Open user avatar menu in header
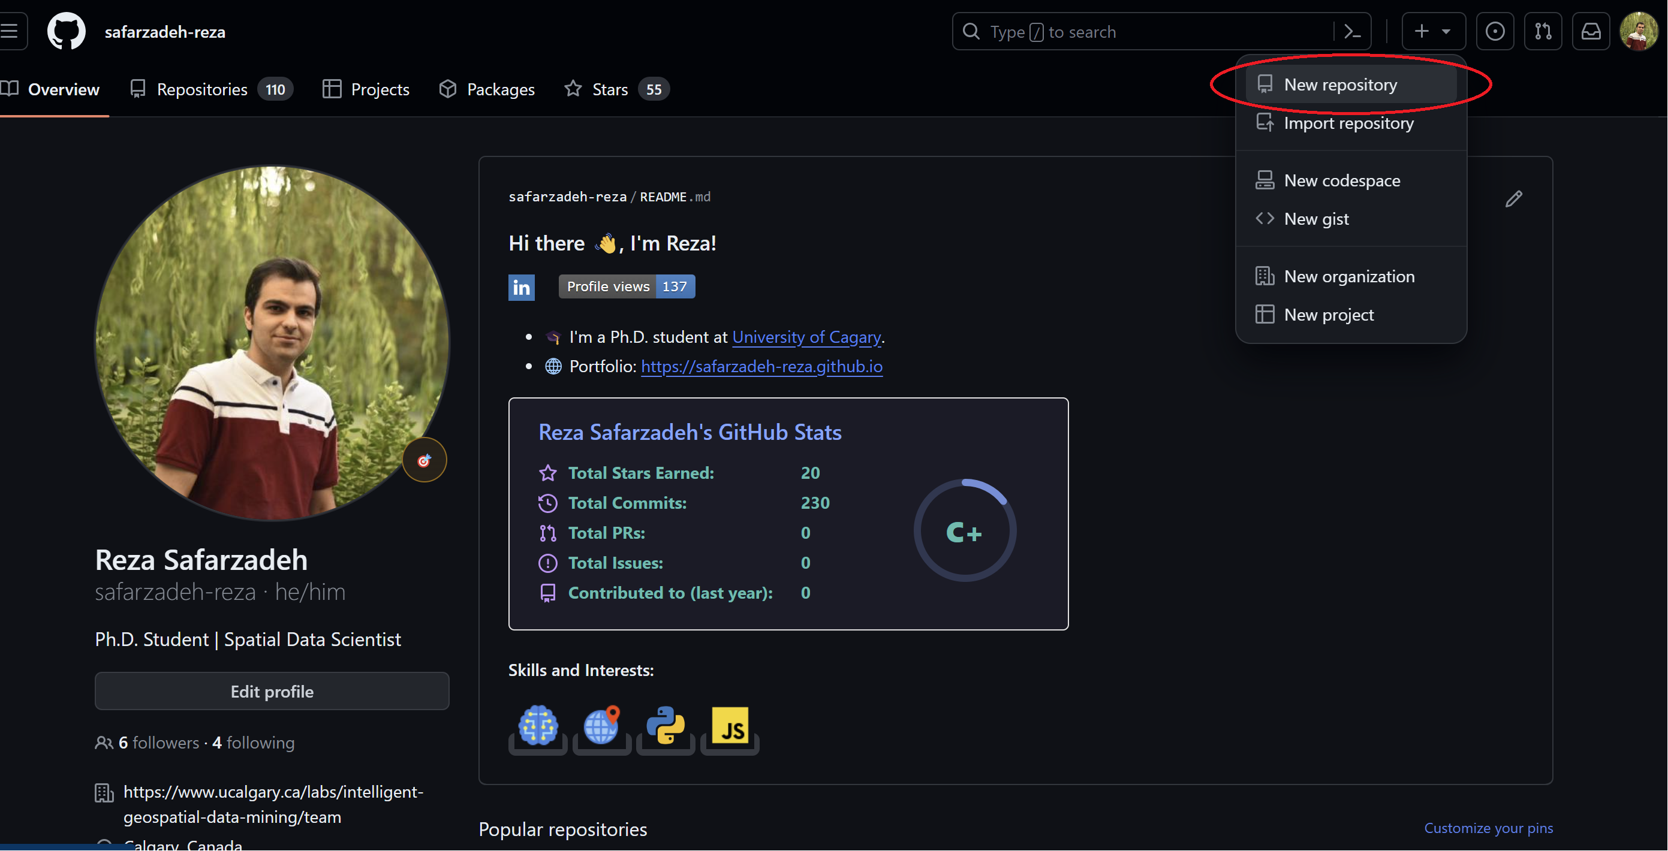1668x851 pixels. click(1639, 31)
